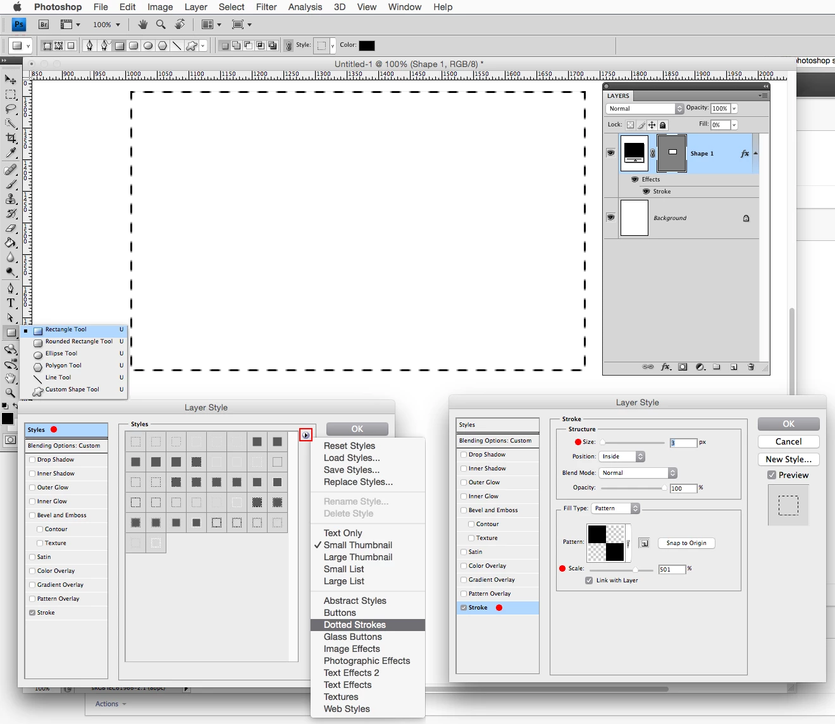Enable Drop Shadow in left Layer Style dialog

[32, 460]
